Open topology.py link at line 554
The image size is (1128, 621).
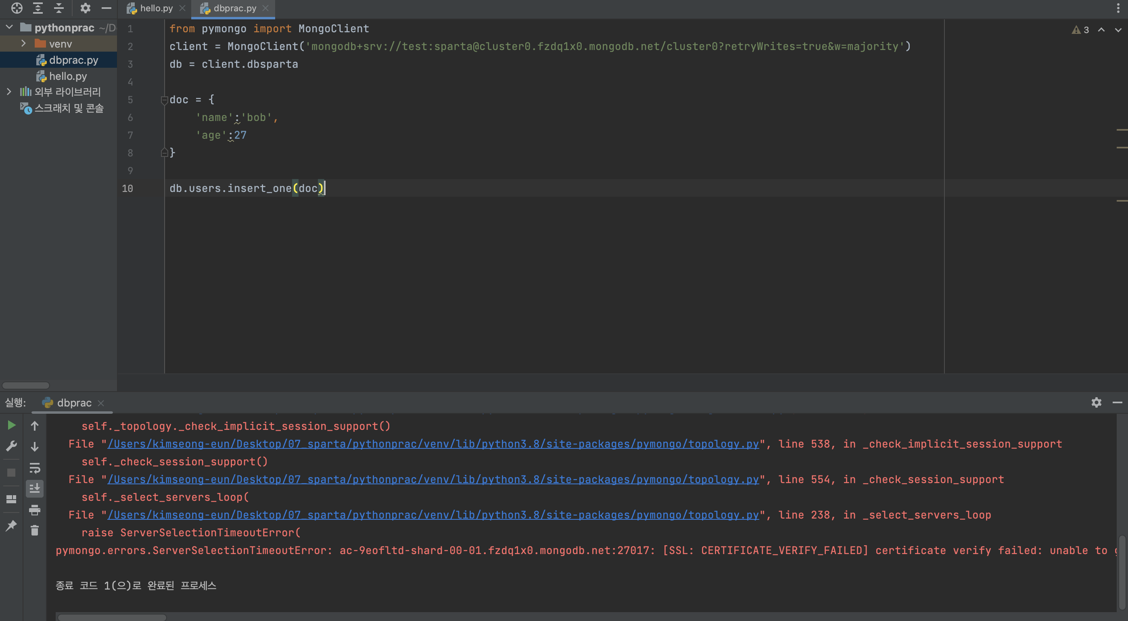[433, 479]
